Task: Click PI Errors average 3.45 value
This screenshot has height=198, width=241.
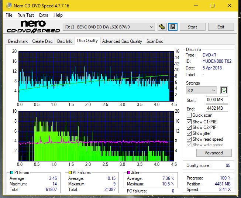Action: (x=53, y=178)
